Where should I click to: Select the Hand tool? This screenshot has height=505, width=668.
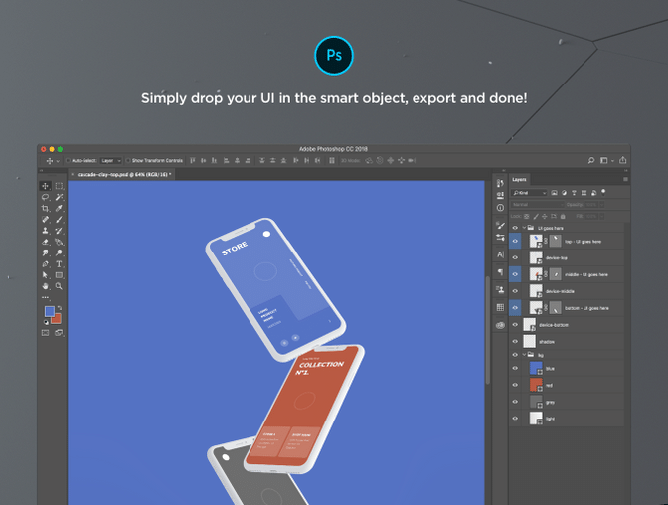(x=45, y=286)
